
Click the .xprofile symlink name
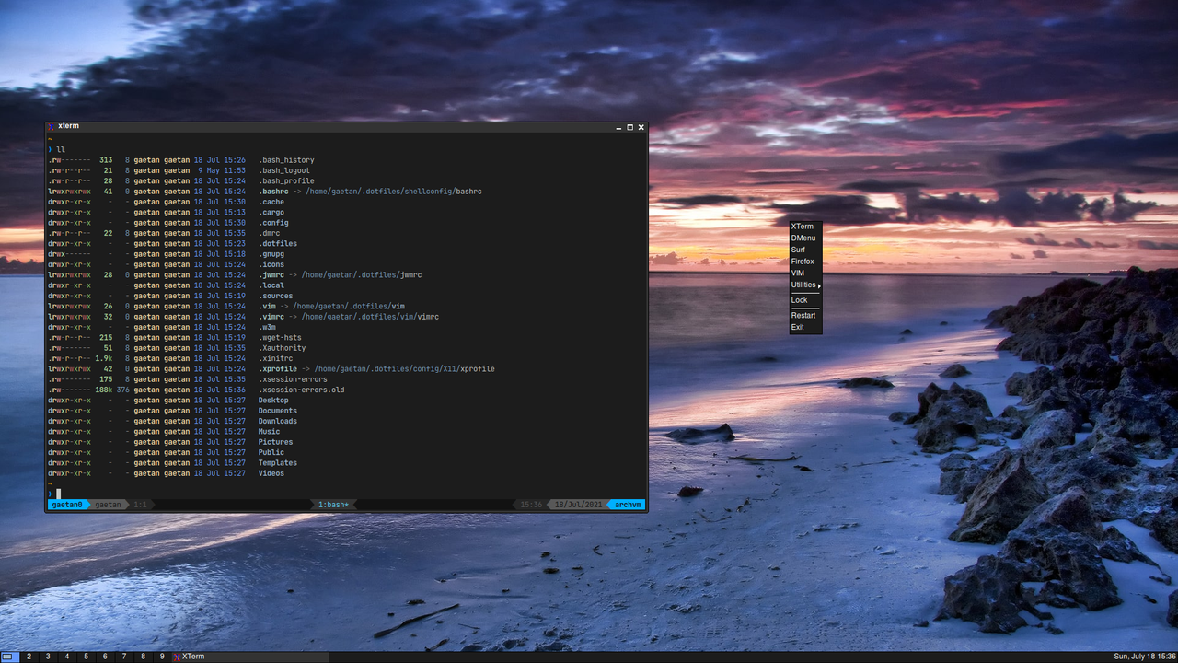click(x=278, y=369)
